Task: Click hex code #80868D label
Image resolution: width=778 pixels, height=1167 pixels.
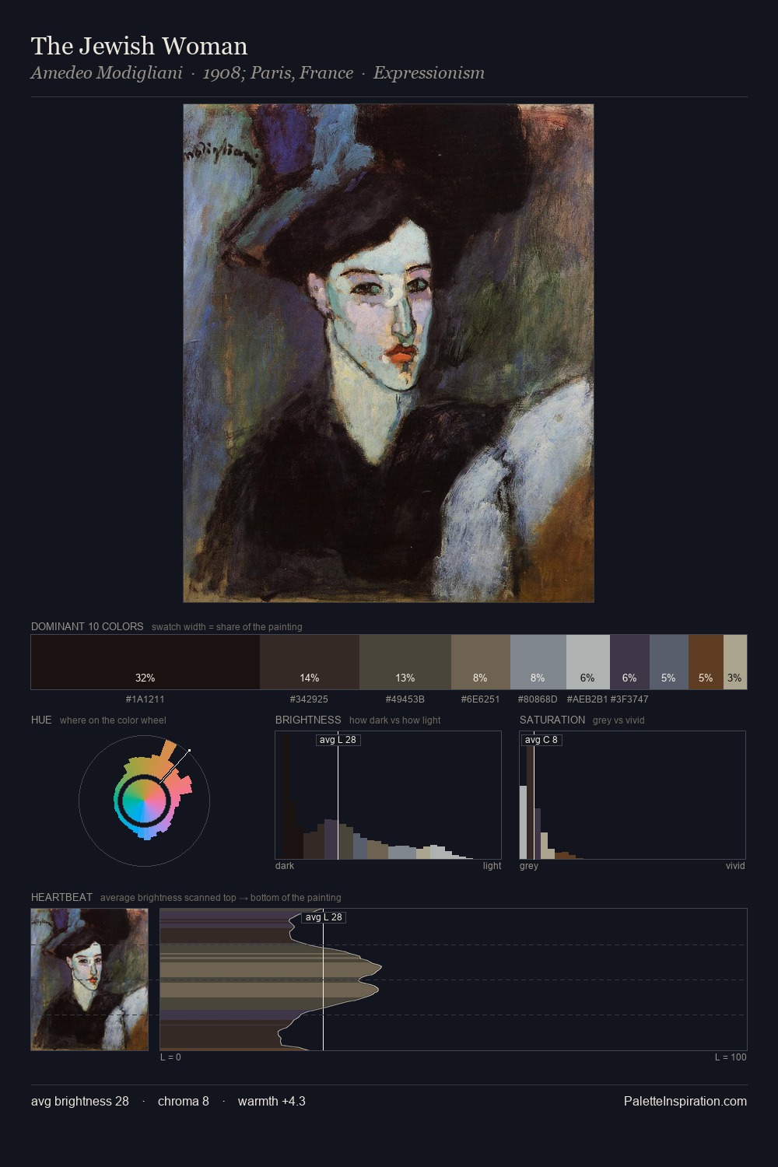Action: coord(538,699)
